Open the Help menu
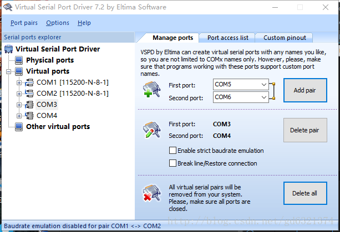 [84, 23]
